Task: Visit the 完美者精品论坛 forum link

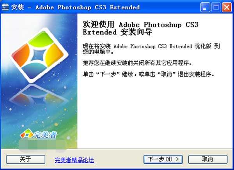Action: pos(74,160)
